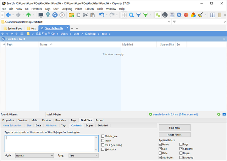Check the Dupes applied filter

click(x=181, y=153)
